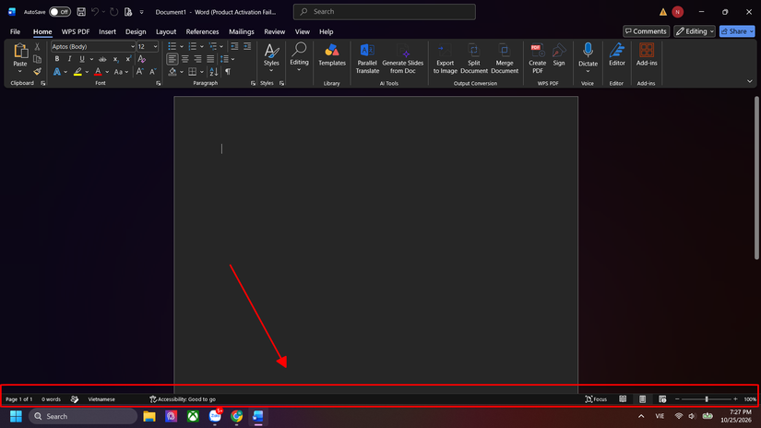The width and height of the screenshot is (761, 428).
Task: Click the Share button
Action: [737, 31]
